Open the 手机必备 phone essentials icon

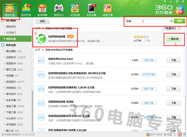point(91,10)
